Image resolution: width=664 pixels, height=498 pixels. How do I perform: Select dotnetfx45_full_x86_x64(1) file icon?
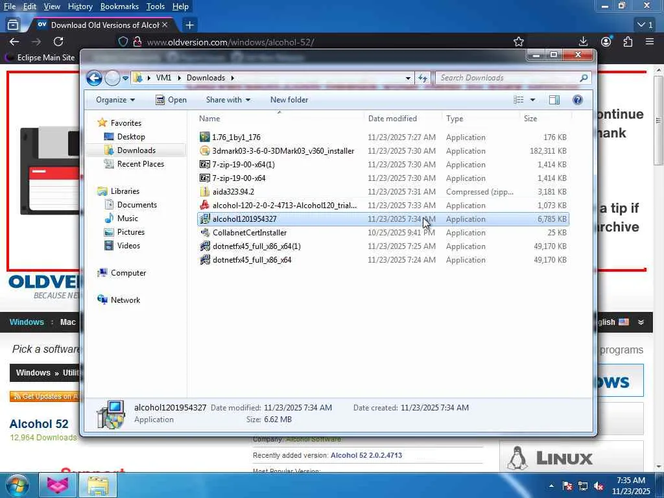click(204, 246)
